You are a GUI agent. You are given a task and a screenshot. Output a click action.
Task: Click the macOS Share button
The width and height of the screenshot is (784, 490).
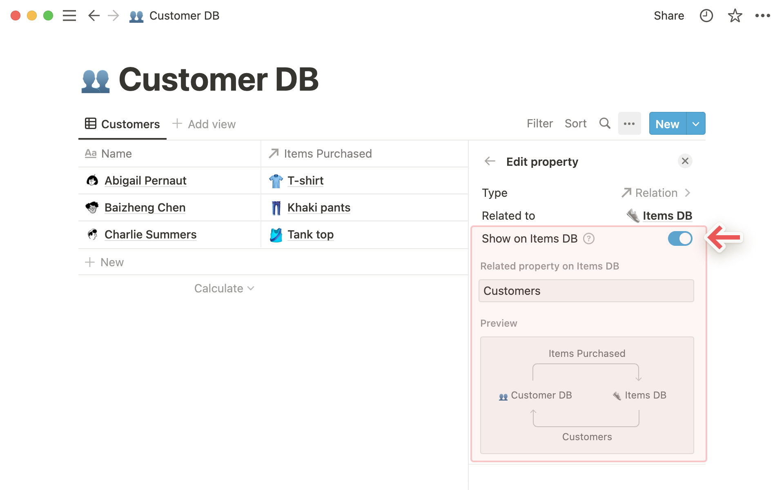point(669,15)
